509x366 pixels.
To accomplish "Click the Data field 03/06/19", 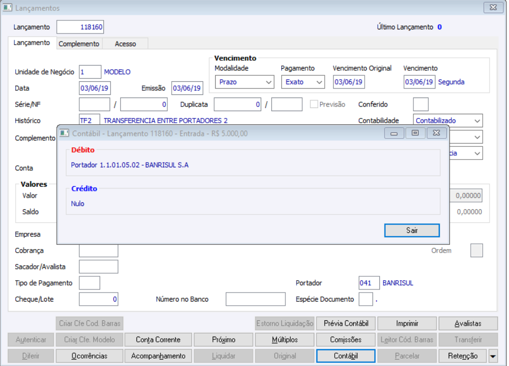I will click(95, 88).
